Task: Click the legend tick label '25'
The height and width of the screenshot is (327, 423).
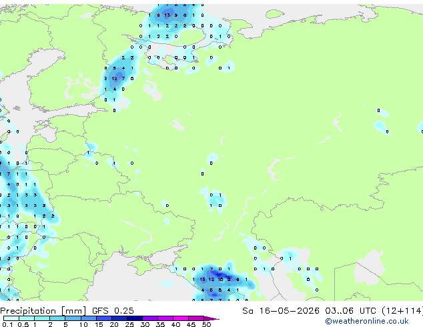Action: tap(129, 324)
